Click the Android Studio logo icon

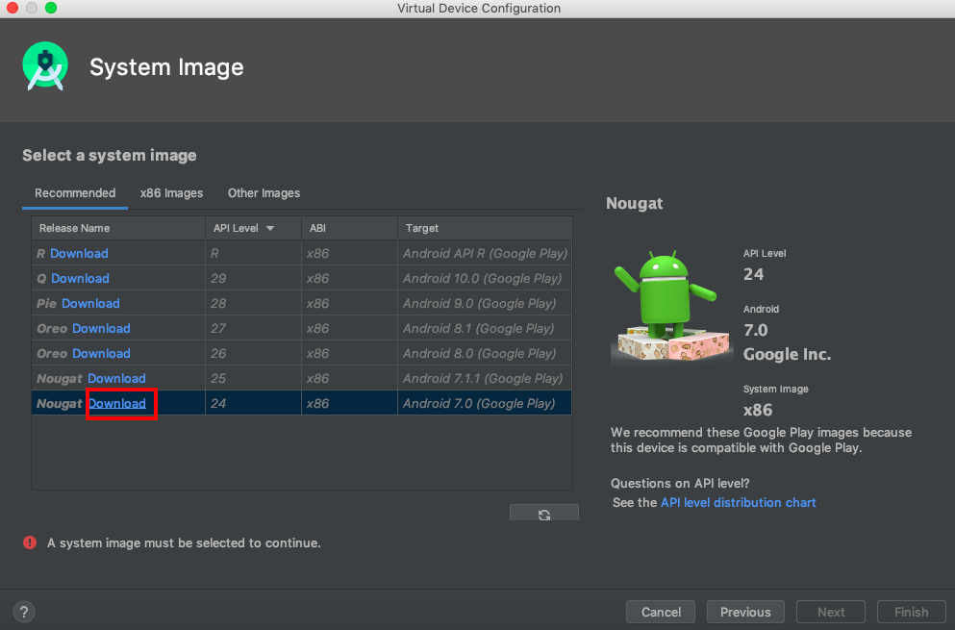tap(45, 66)
